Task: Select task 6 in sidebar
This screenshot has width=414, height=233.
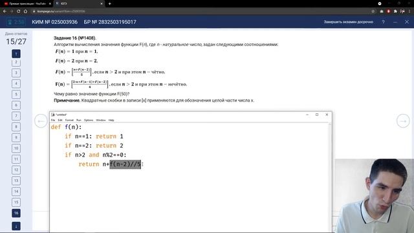Action: pos(16,105)
